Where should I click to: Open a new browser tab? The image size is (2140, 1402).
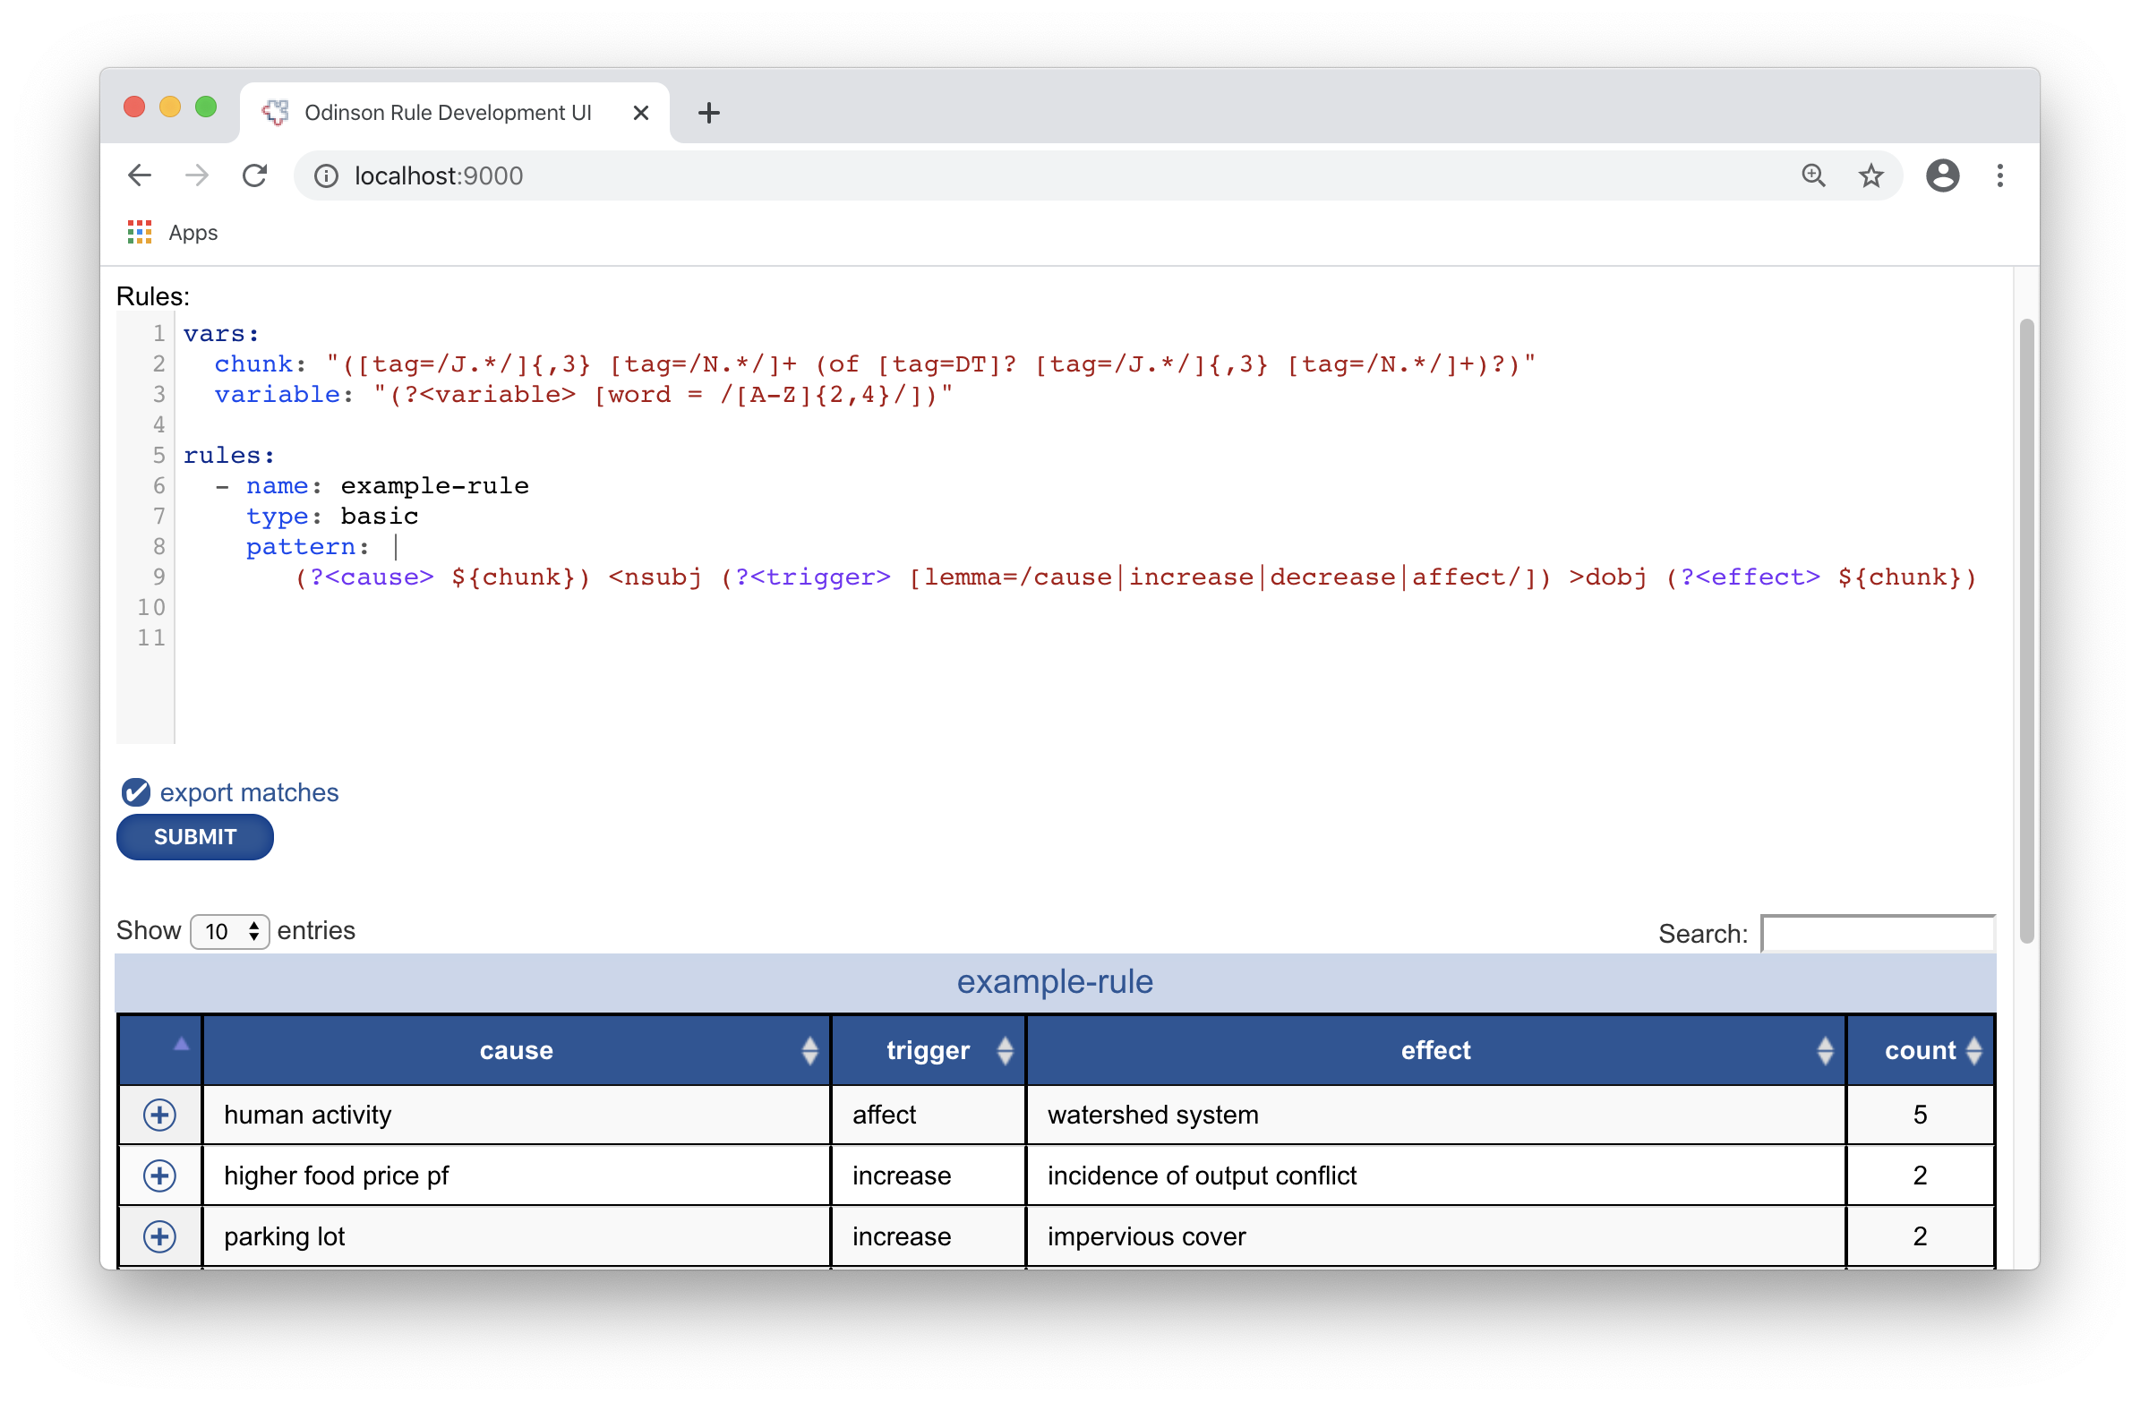[708, 113]
